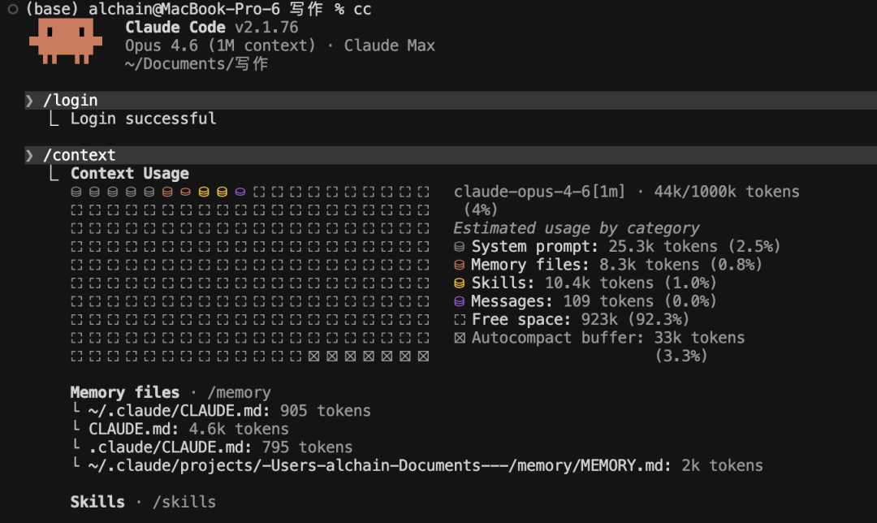
Task: Click the branch marker before Context Usage
Action: click(x=54, y=174)
